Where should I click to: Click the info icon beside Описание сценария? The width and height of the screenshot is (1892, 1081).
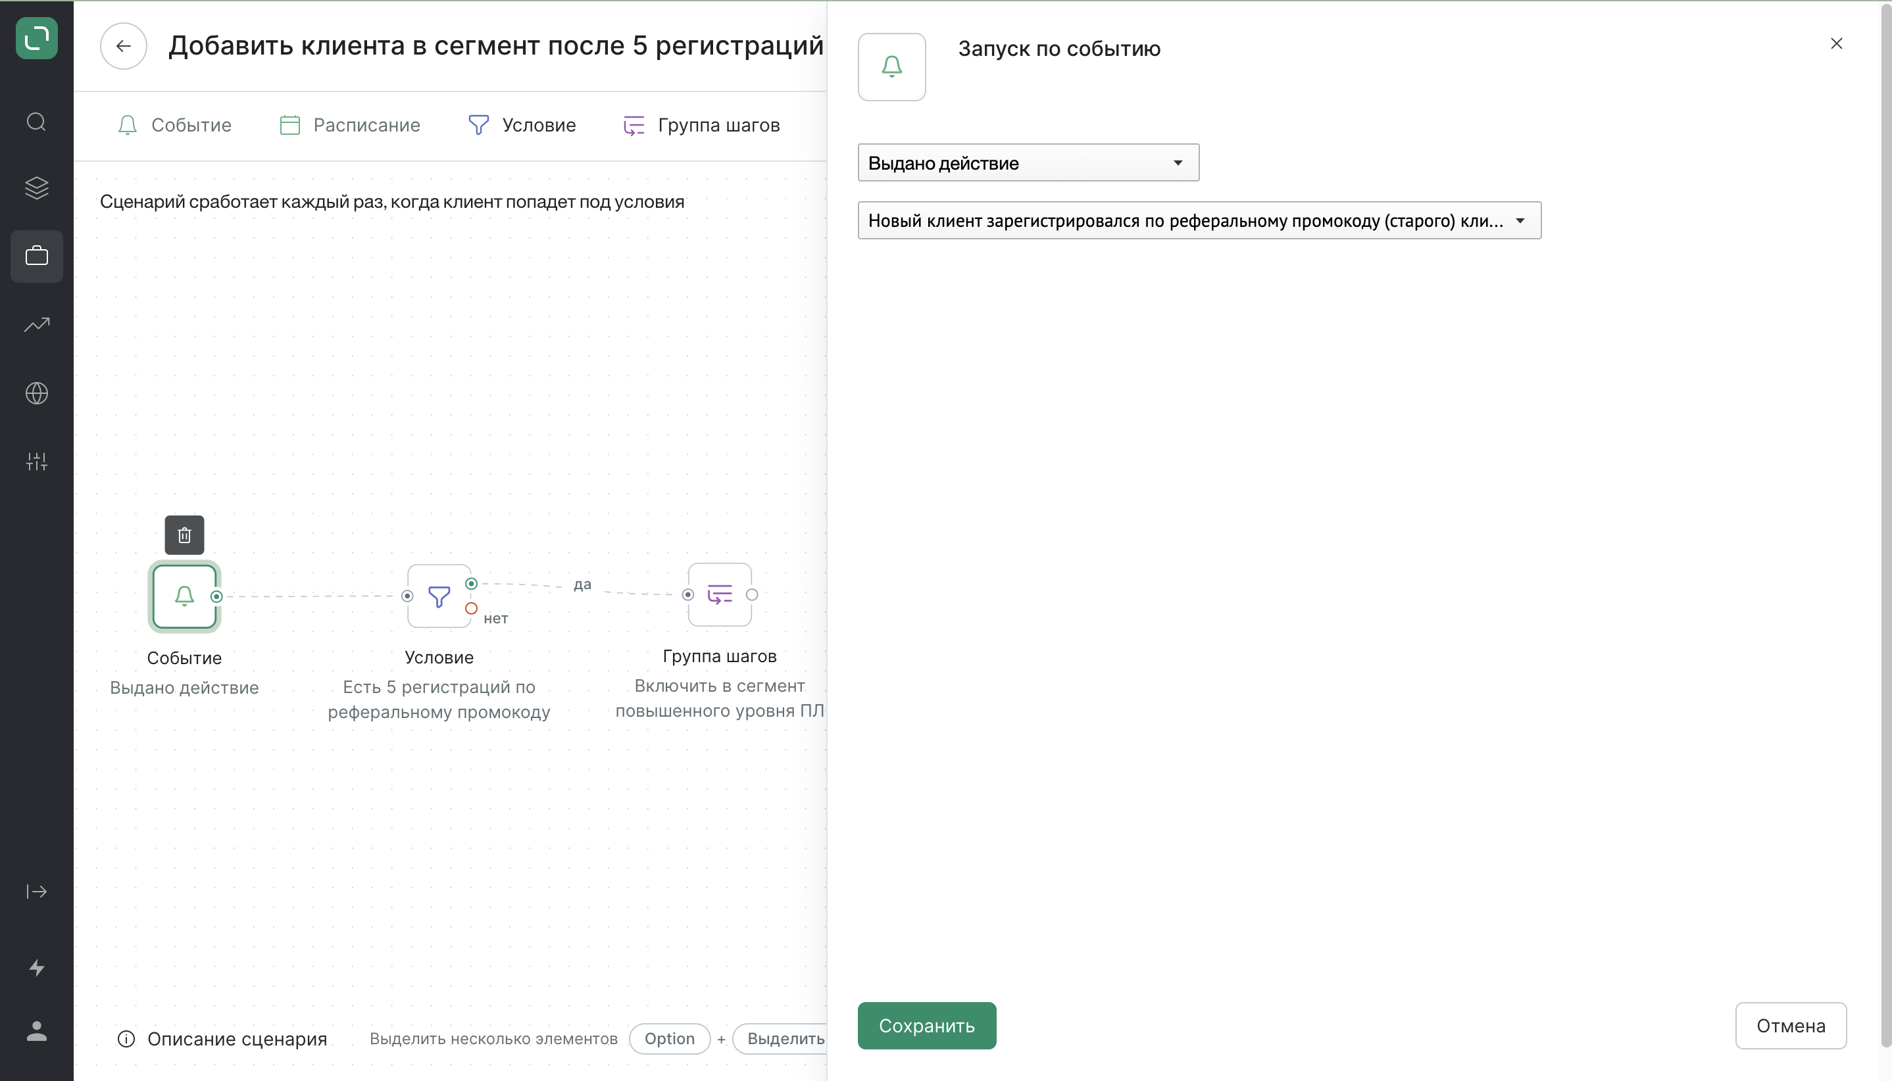click(126, 1039)
